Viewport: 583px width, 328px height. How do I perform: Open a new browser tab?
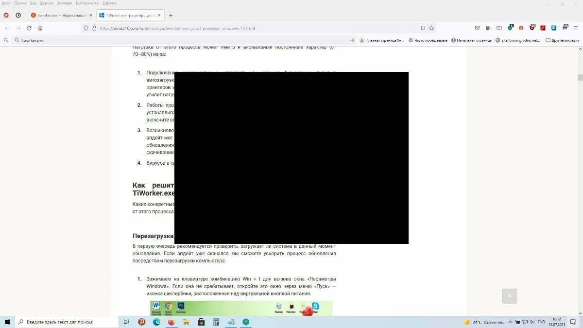[171, 15]
